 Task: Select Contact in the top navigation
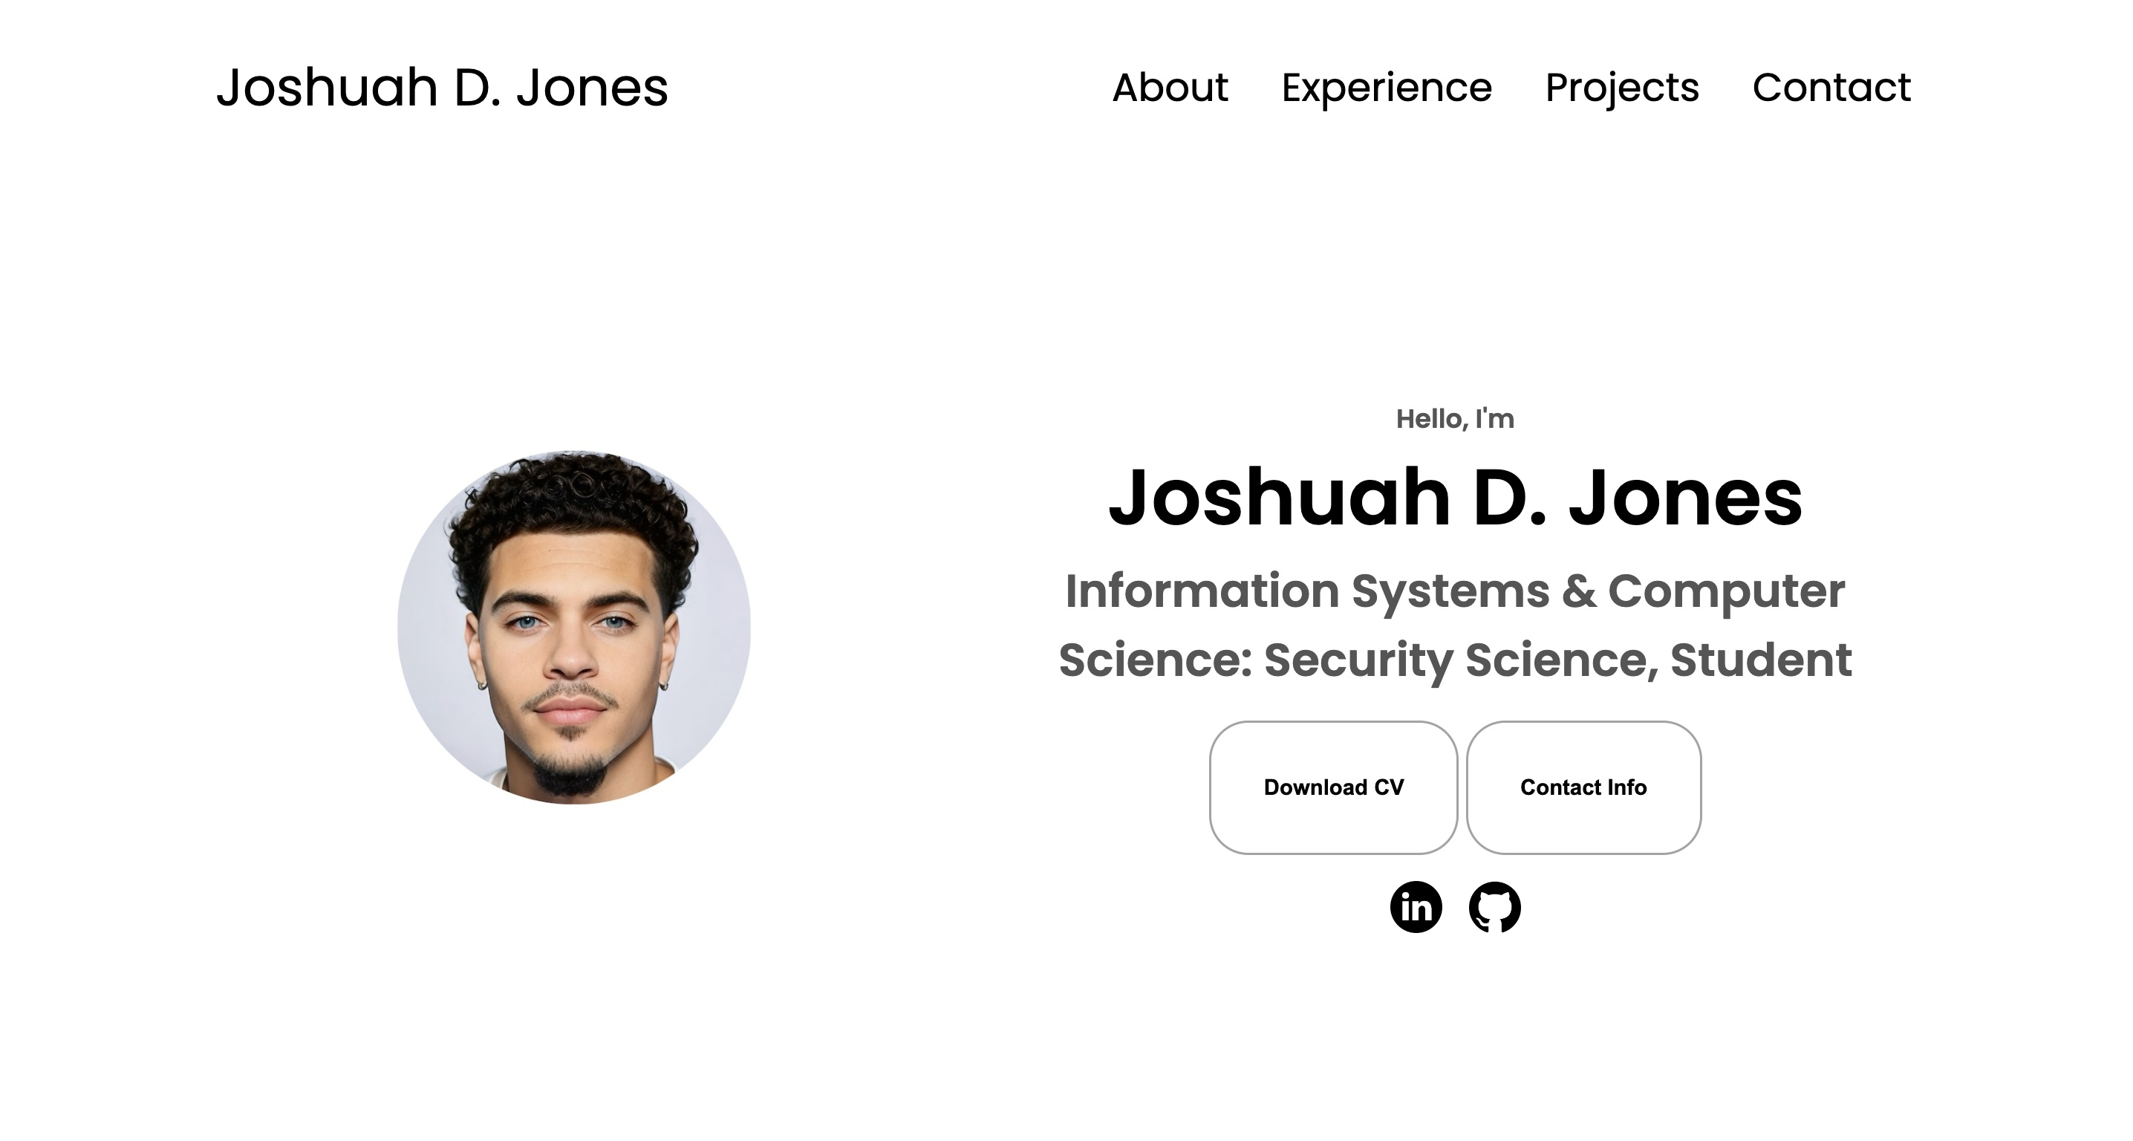click(1831, 87)
